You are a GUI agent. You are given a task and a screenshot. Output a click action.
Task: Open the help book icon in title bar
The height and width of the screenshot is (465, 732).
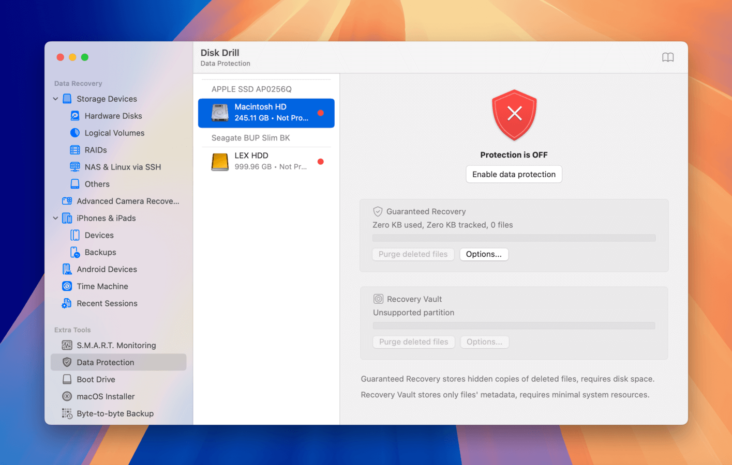coord(668,57)
